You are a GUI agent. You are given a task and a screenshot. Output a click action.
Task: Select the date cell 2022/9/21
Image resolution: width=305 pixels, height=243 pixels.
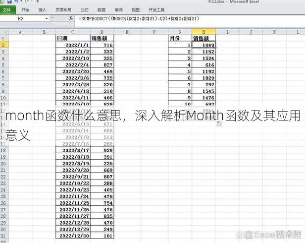(73, 177)
